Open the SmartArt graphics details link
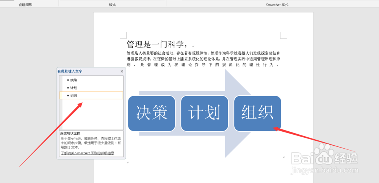 88,153
